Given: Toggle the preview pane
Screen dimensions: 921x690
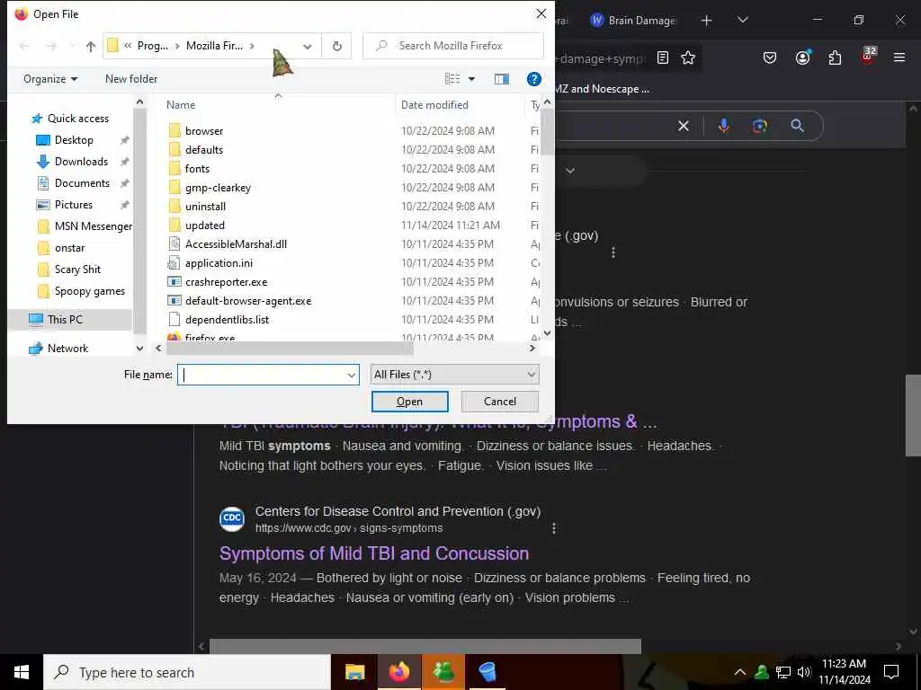Looking at the screenshot, I should pos(502,79).
